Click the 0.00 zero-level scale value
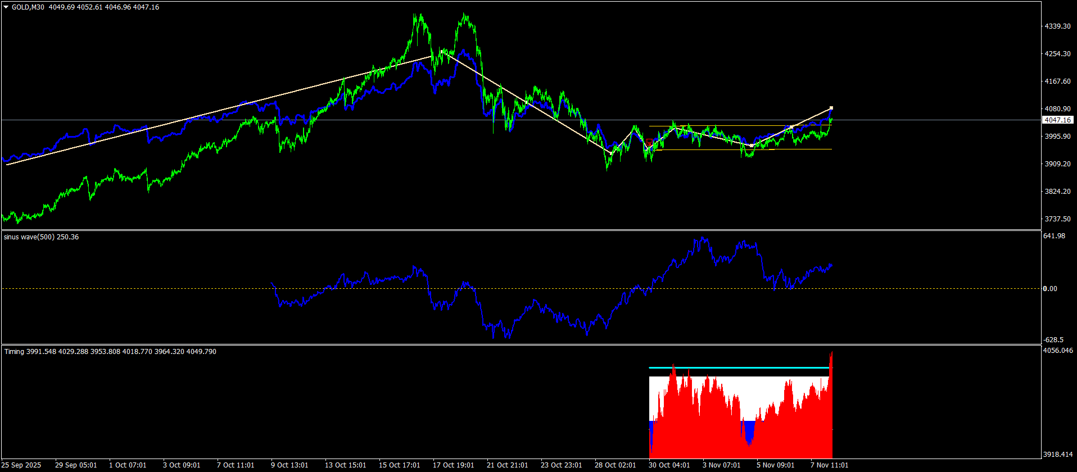 point(1050,289)
